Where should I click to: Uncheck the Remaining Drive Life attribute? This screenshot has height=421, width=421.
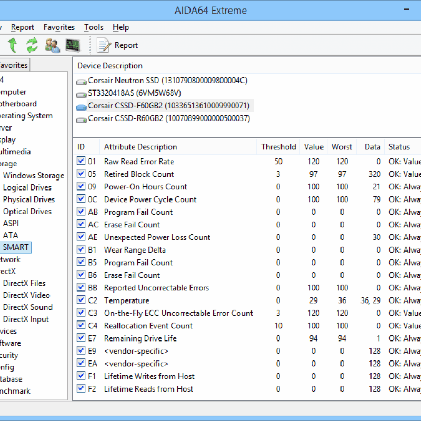pyautogui.click(x=81, y=338)
